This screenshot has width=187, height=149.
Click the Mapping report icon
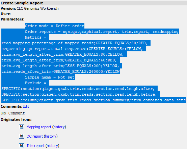(22, 127)
